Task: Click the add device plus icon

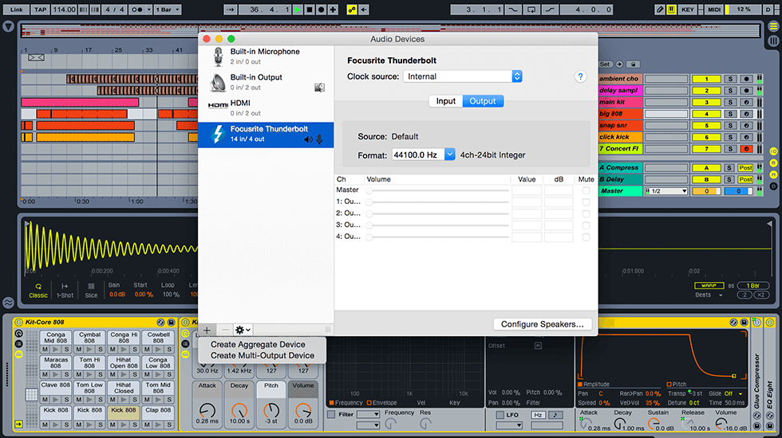Action: pyautogui.click(x=207, y=330)
